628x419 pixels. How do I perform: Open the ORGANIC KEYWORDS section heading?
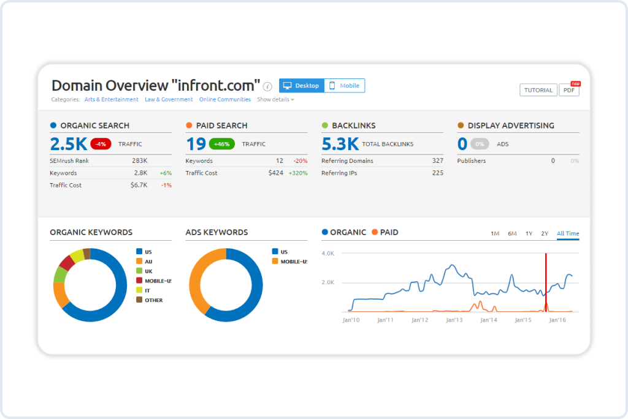[x=91, y=232]
